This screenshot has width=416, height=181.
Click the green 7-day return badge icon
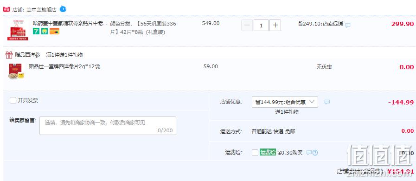(x=36, y=31)
